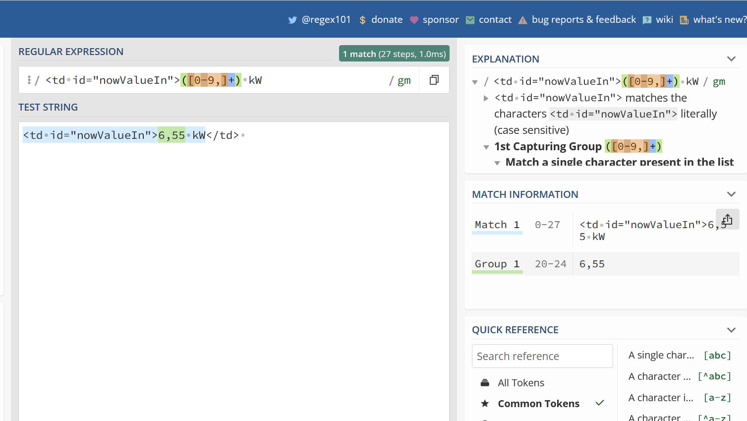
Task: Collapse the Quick Reference panel
Action: tap(731, 330)
